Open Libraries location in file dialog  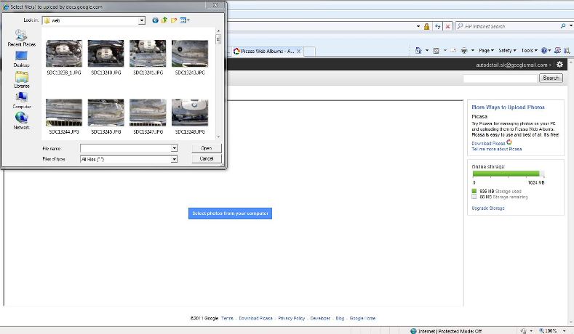22,80
